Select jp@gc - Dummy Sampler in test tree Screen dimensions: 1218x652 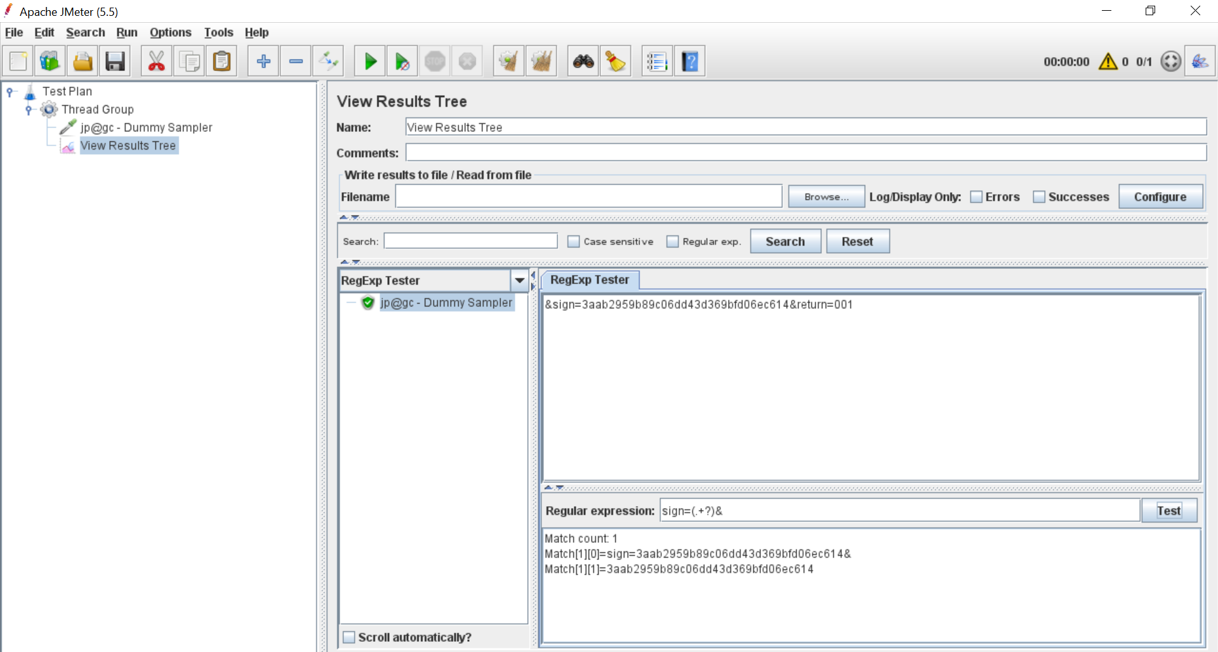pyautogui.click(x=146, y=127)
